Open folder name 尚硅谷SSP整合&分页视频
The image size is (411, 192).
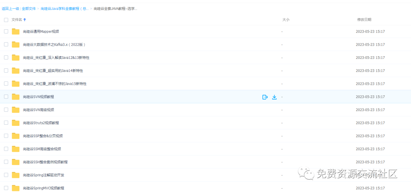[x=43, y=136]
